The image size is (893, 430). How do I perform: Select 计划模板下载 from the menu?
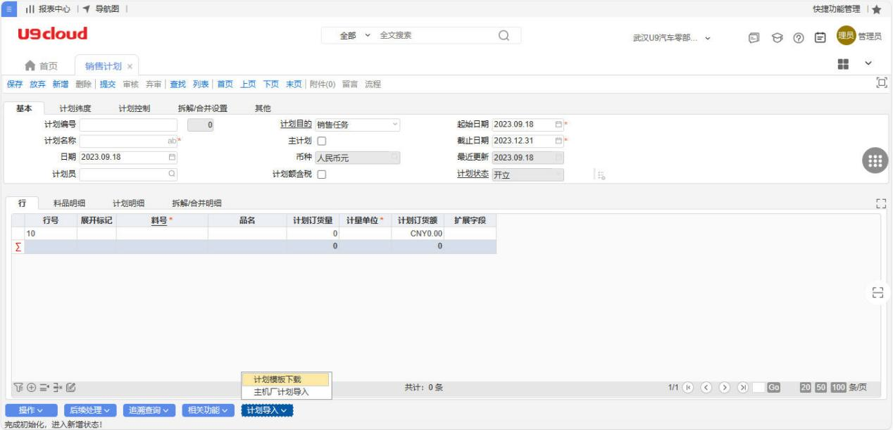click(285, 380)
